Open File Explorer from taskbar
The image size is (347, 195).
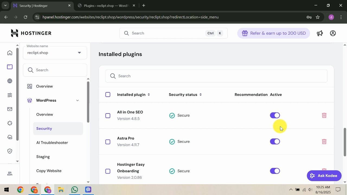[61, 190]
